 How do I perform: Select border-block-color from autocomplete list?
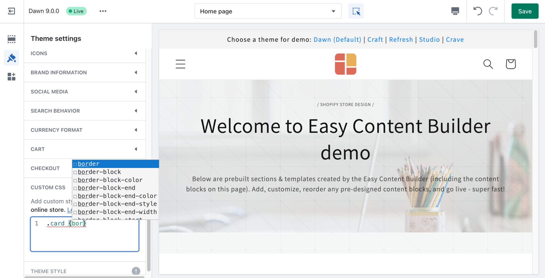tap(110, 180)
